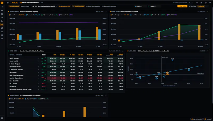Toggle Cash from Operations series in legend
Image resolution: width=213 pixels, height=121 pixels.
pyautogui.click(x=120, y=15)
